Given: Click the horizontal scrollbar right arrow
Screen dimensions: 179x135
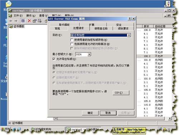Looking at the screenshot, I should 170,118.
